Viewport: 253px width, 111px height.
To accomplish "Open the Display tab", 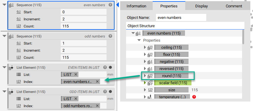I will click(202, 6).
